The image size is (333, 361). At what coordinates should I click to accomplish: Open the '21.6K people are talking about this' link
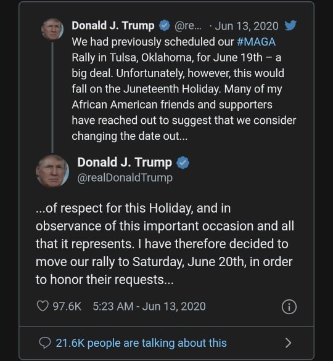tap(141, 343)
